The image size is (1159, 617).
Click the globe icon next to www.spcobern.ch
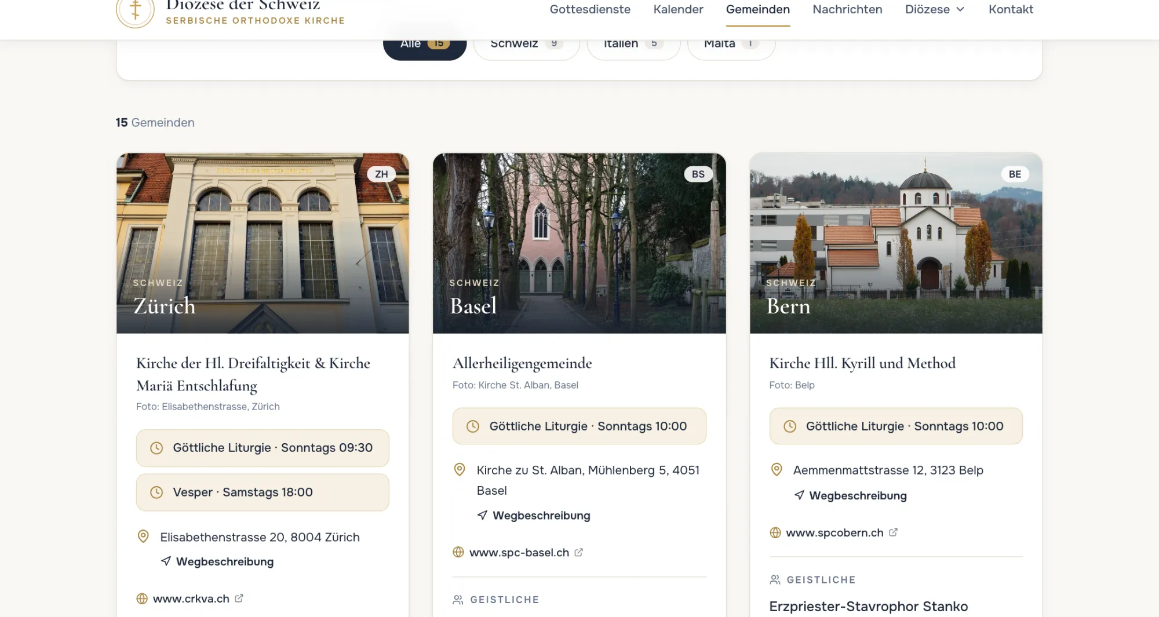tap(775, 532)
